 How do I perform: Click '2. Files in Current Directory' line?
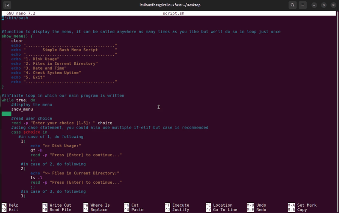click(54, 63)
